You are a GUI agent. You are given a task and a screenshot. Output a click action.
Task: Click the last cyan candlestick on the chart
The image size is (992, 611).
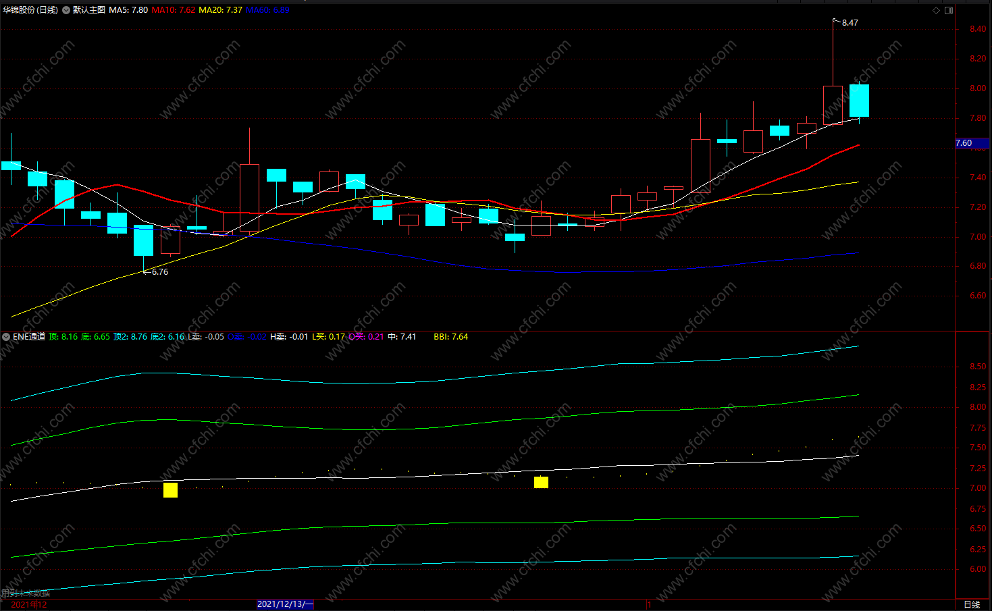point(859,101)
